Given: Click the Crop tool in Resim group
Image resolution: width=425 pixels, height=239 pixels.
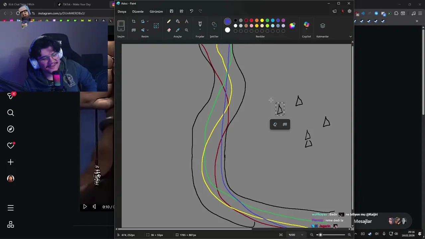Looking at the screenshot, I should point(133,21).
